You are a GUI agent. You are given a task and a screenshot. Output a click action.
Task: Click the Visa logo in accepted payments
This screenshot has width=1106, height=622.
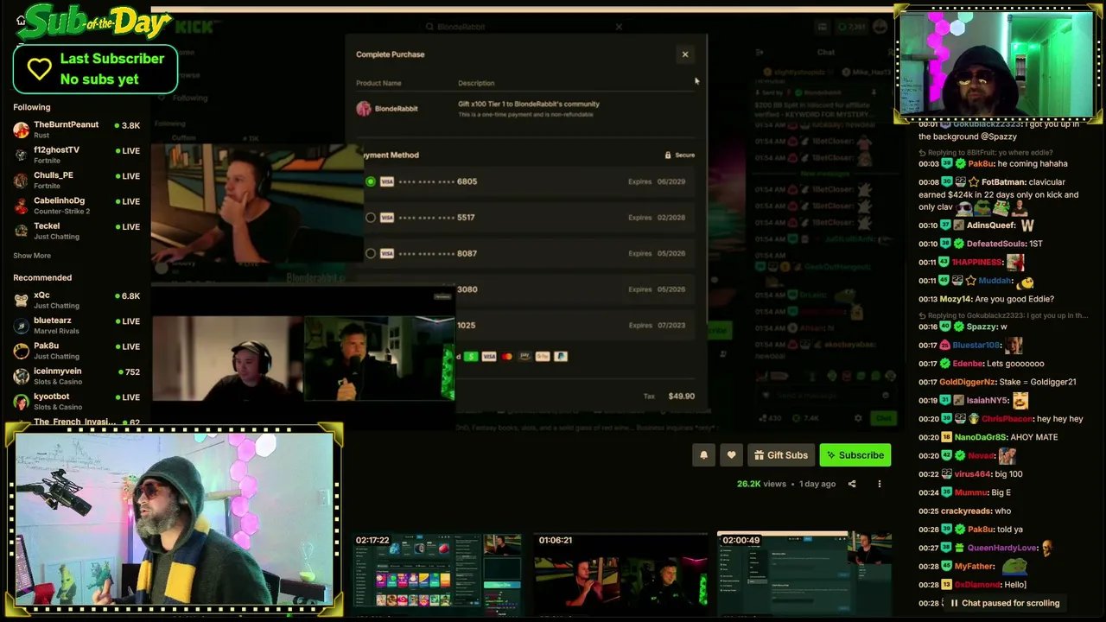coord(489,356)
